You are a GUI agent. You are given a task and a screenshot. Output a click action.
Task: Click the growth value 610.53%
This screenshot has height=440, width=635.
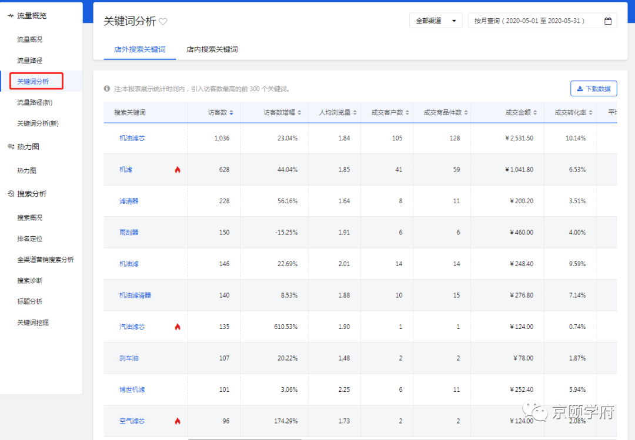[286, 327]
